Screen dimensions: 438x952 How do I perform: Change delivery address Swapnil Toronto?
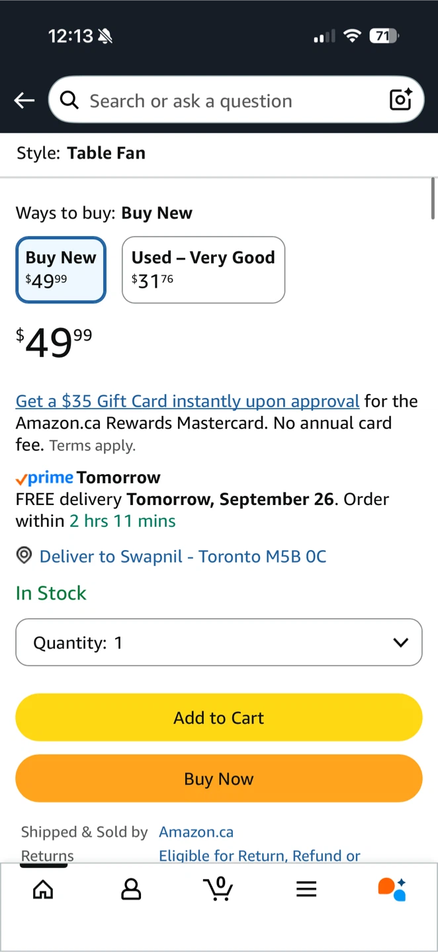pos(183,557)
